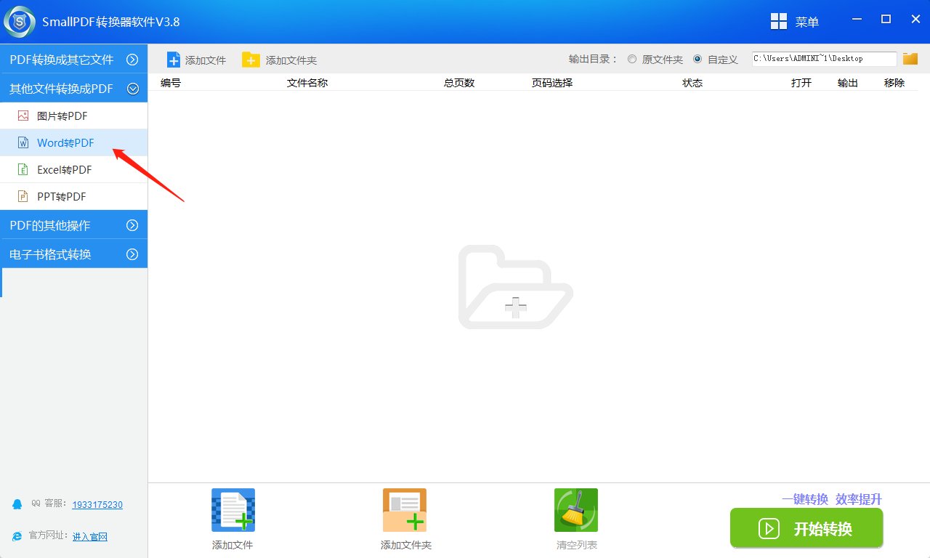The image size is (930, 558).
Task: Click the 打开 column header
Action: point(801,83)
